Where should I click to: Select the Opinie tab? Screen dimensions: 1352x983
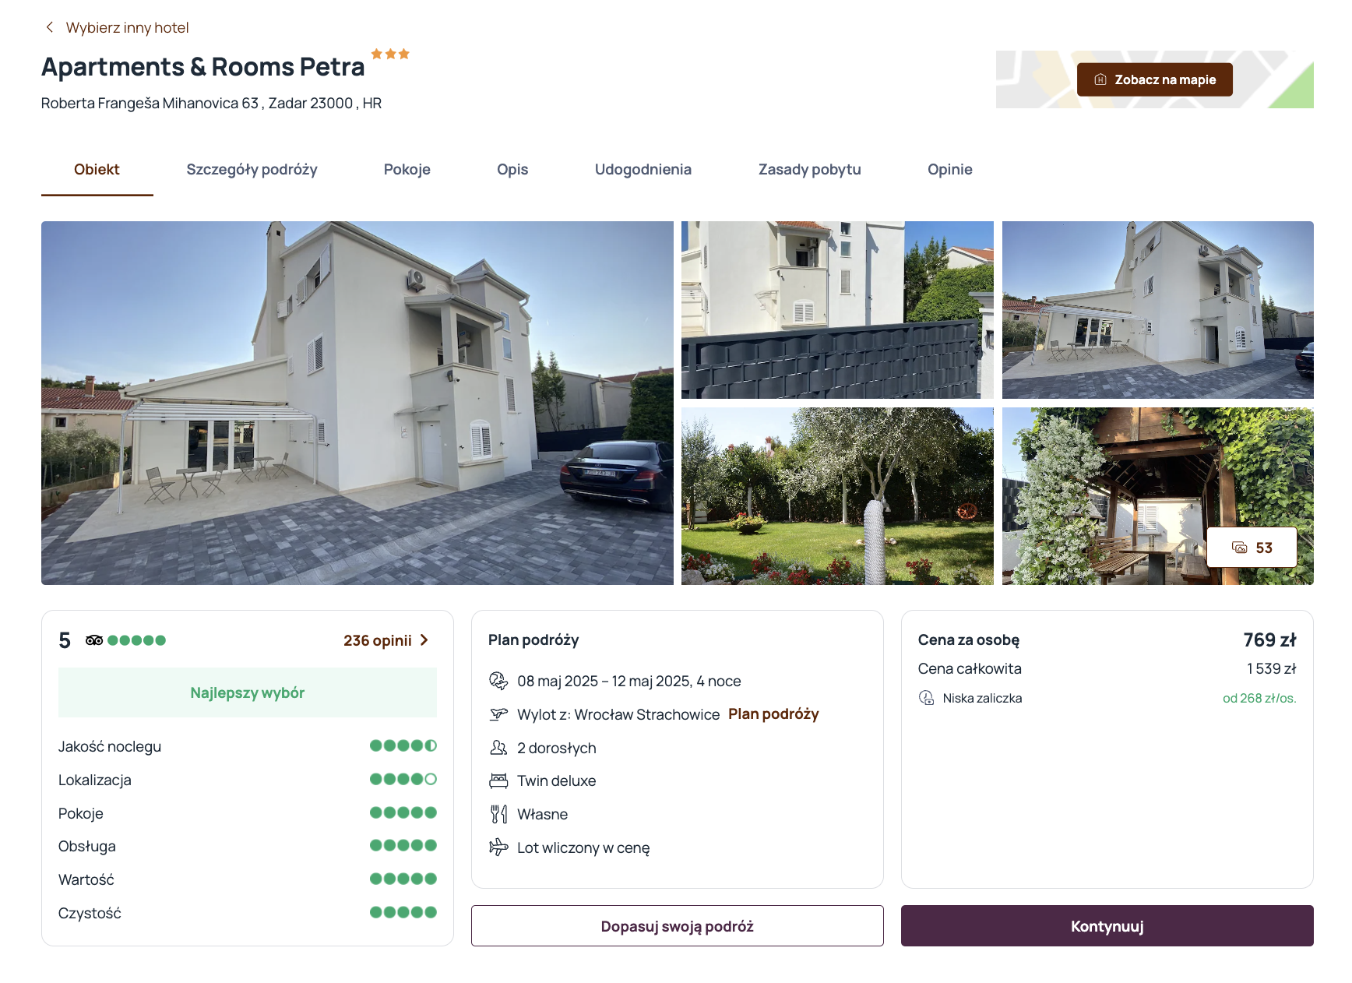950,170
